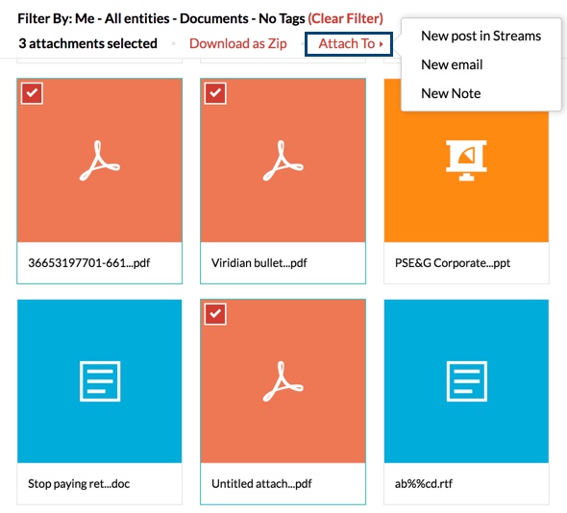Image resolution: width=567 pixels, height=513 pixels.
Task: Uncheck the Viridian bullet...pdf checkbox
Action: [x=215, y=93]
